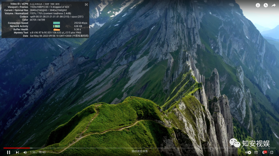Toggle the autoplay switch

point(248,152)
